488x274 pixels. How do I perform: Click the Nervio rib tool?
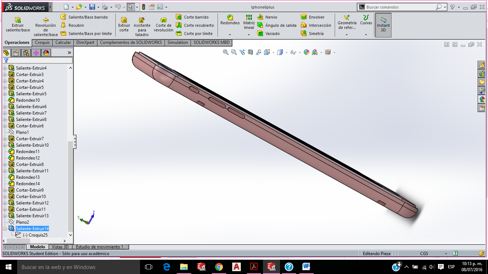click(x=267, y=17)
